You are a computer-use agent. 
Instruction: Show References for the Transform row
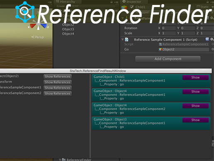(58, 82)
